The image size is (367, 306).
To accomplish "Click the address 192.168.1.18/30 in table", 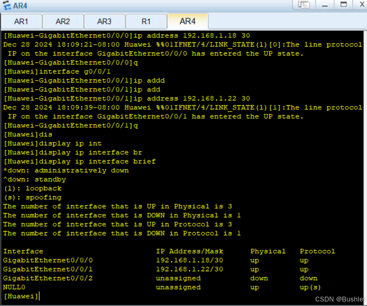I will tap(189, 260).
